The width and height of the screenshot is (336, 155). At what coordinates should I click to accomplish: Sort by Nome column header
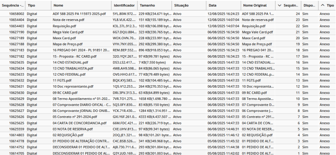pyautogui.click(x=81, y=5)
